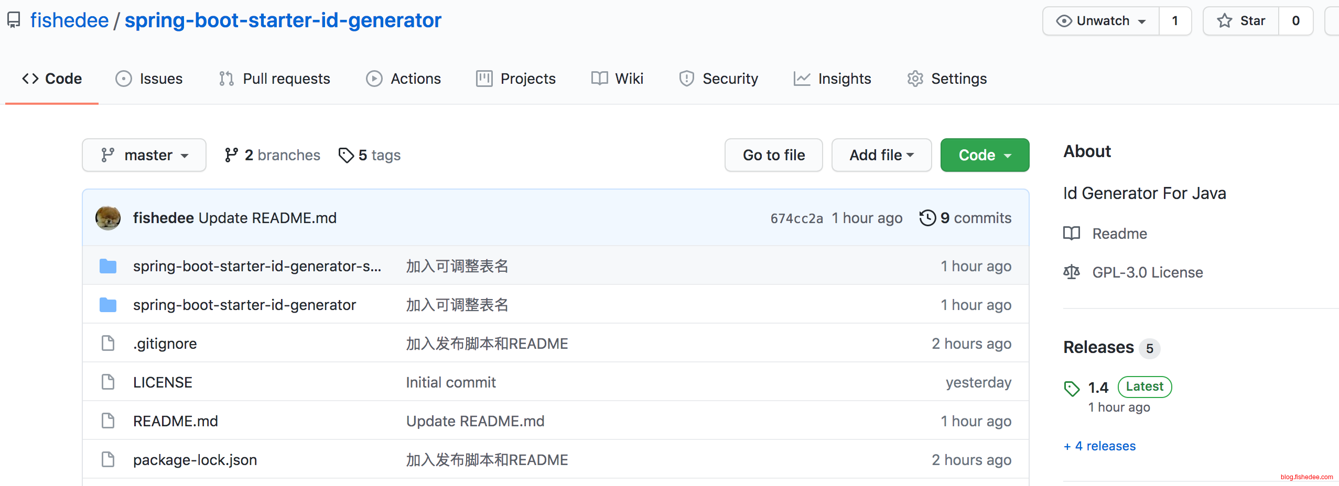Open the README.md file
This screenshot has height=486, width=1339.
(176, 421)
